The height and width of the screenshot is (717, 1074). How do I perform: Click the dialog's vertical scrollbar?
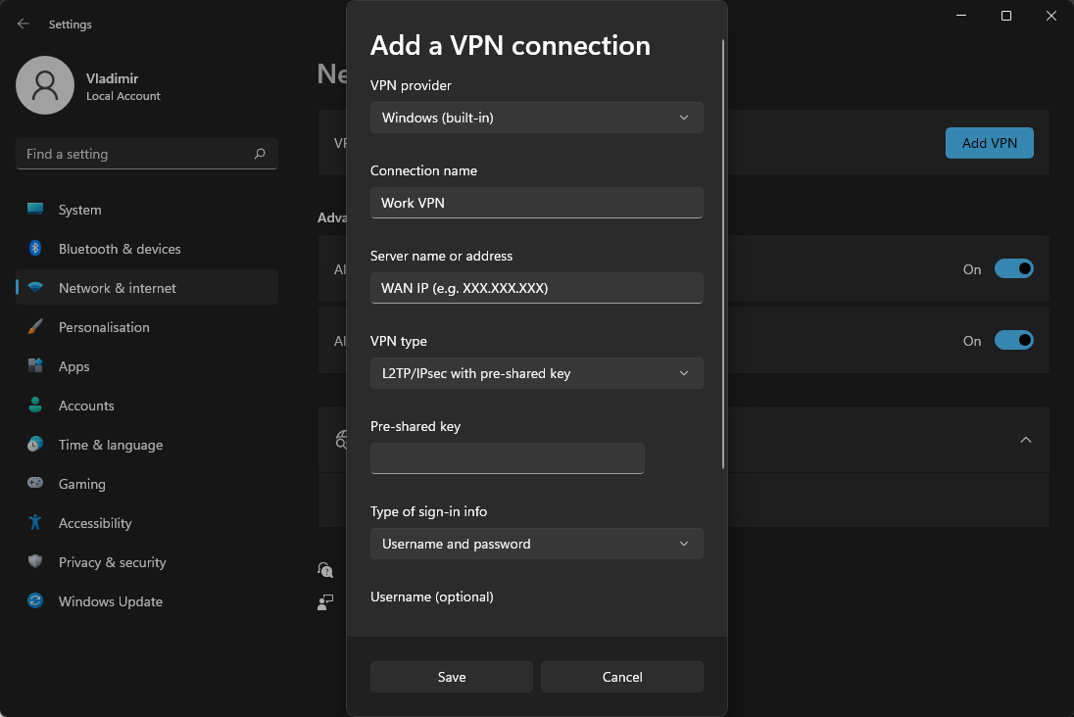[x=723, y=255]
